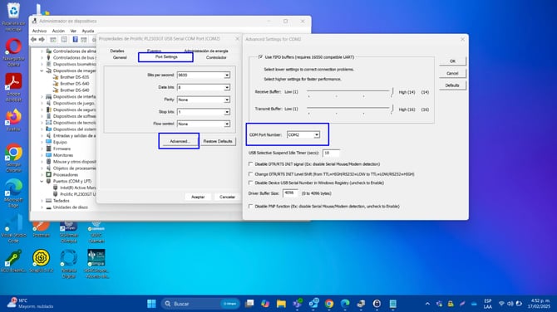Show hidden system tray icons

(427, 304)
